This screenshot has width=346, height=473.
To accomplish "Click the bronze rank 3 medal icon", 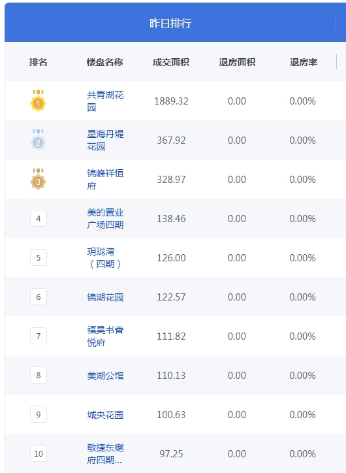I will pyautogui.click(x=38, y=179).
